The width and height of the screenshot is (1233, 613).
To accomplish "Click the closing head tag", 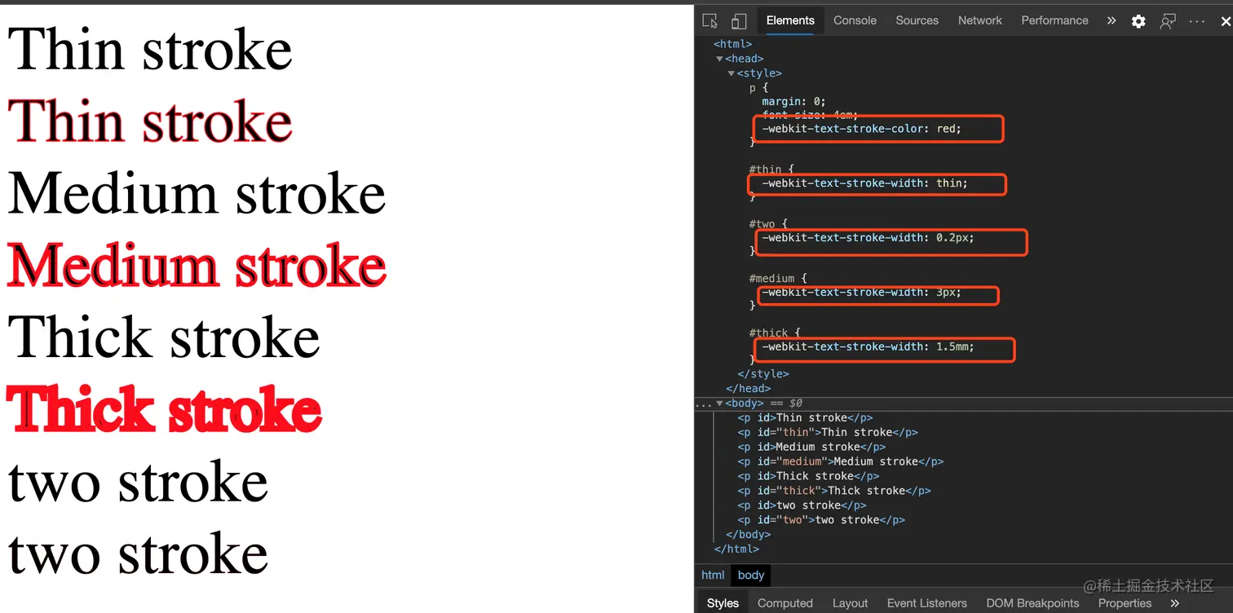I will click(748, 389).
